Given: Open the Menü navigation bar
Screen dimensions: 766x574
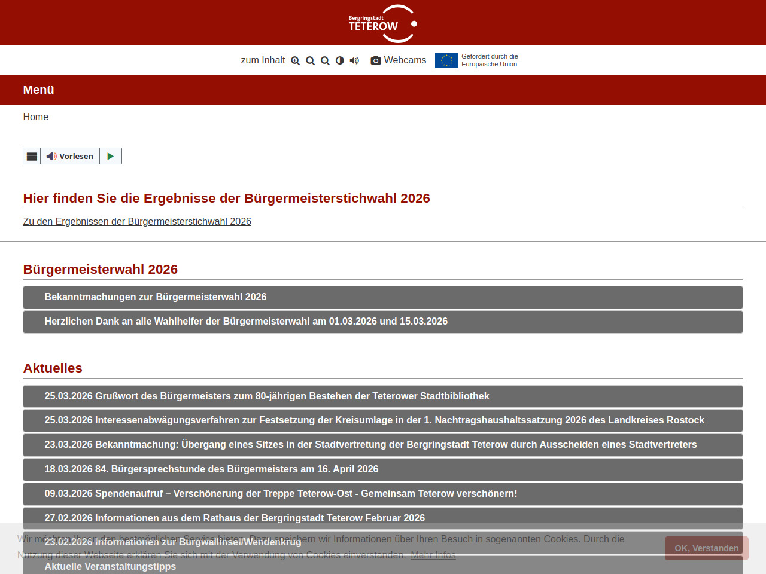Looking at the screenshot, I should pyautogui.click(x=38, y=90).
